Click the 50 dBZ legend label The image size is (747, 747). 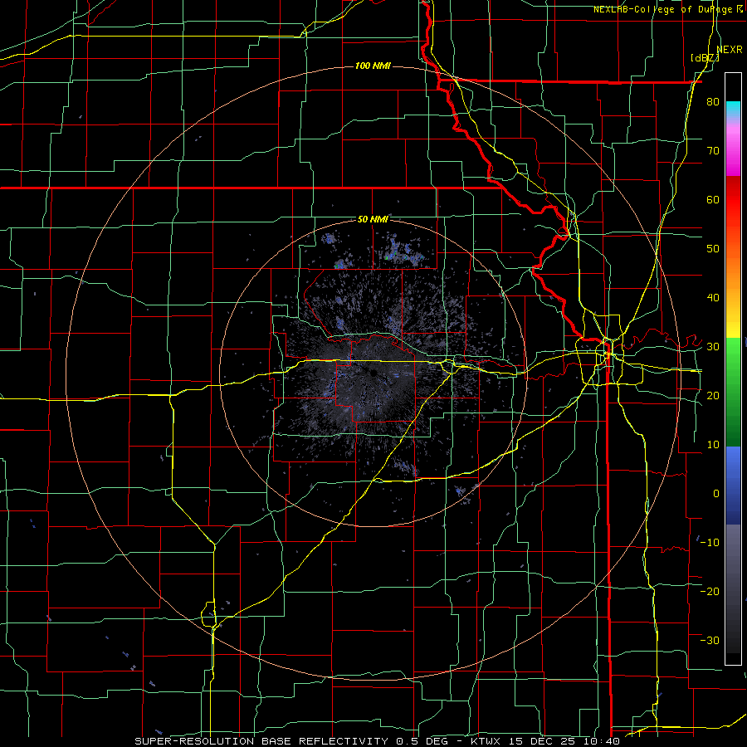tap(713, 249)
